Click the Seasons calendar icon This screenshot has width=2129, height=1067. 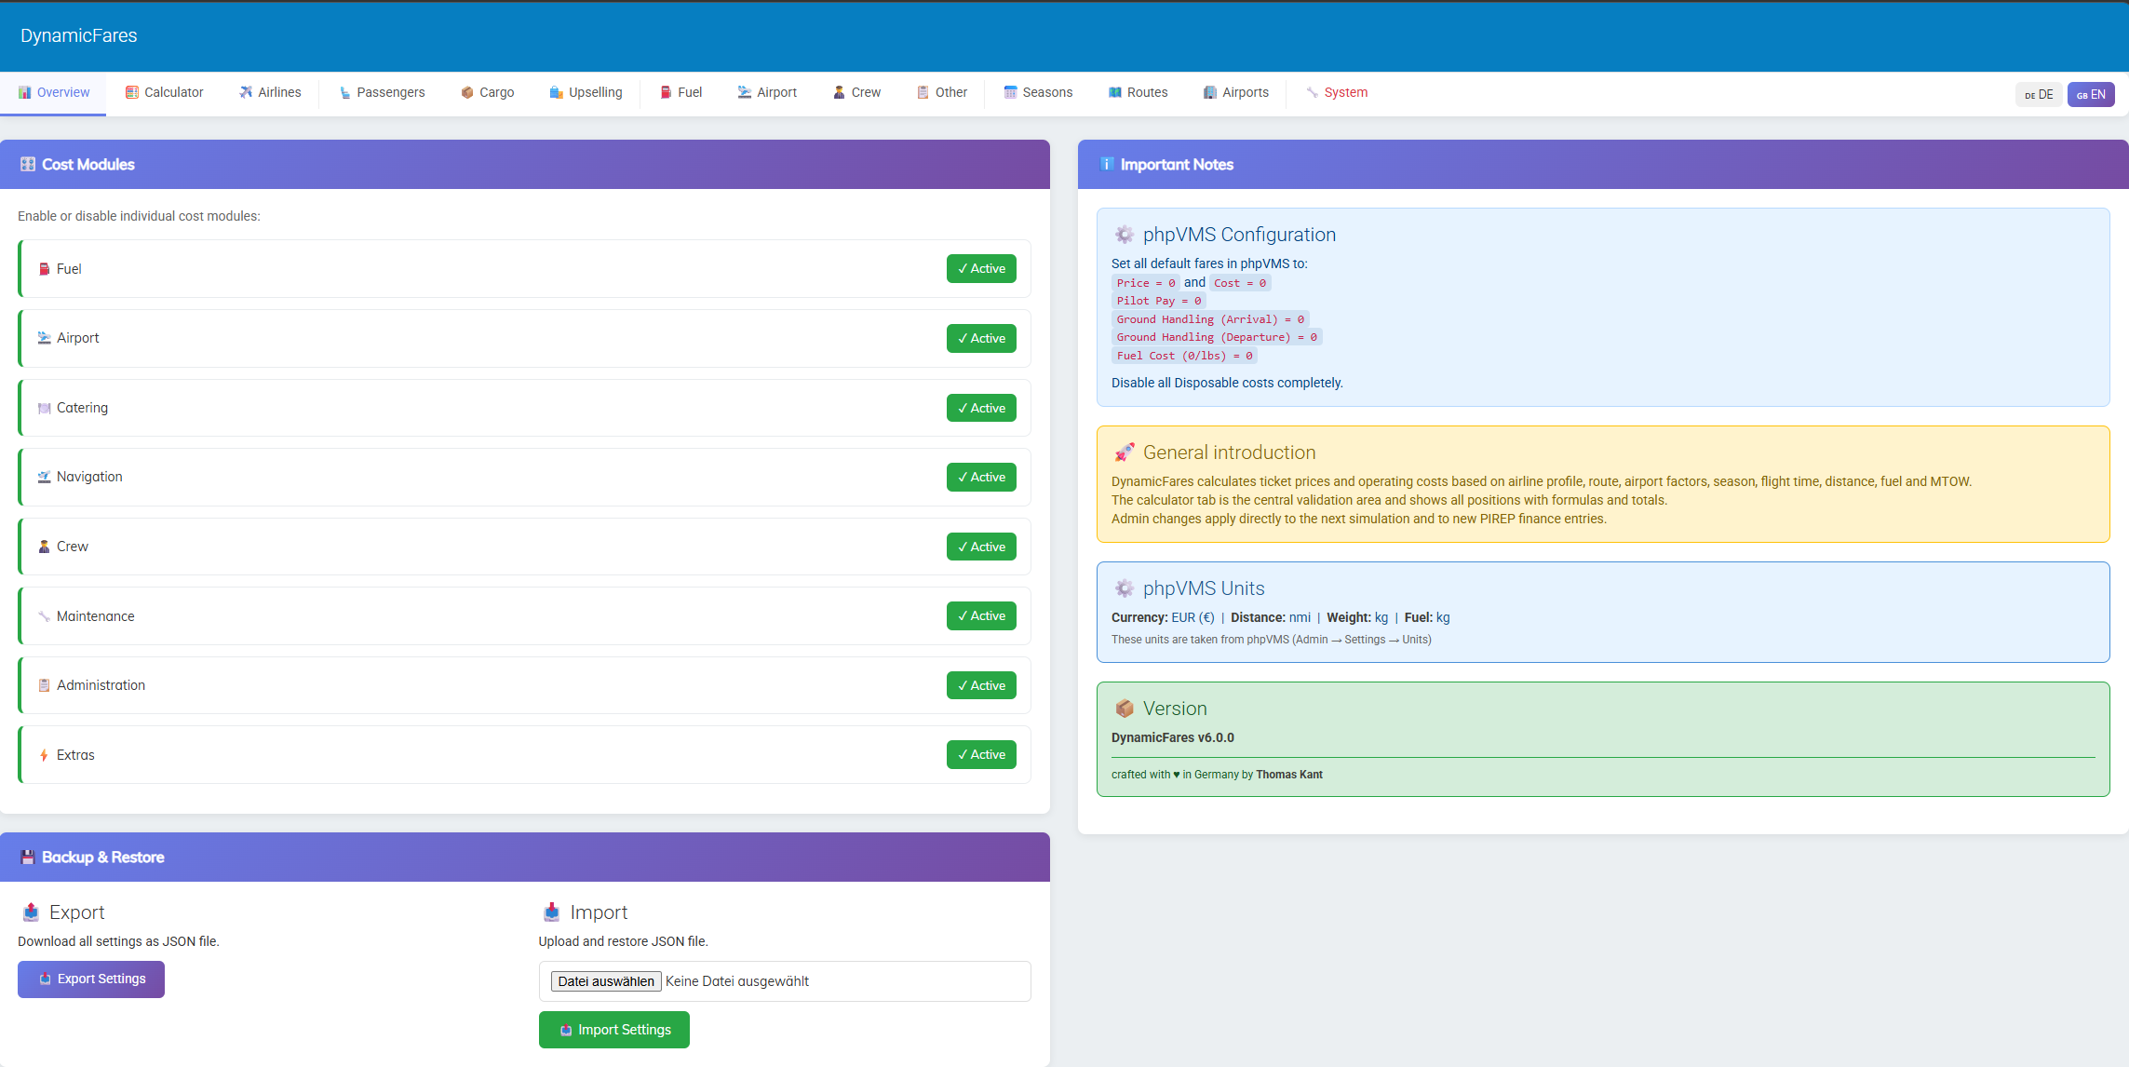[x=1010, y=92]
